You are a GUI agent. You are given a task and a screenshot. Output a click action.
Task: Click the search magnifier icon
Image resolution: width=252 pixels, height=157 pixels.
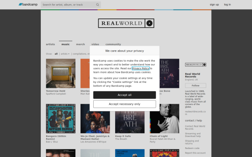coord(97,5)
